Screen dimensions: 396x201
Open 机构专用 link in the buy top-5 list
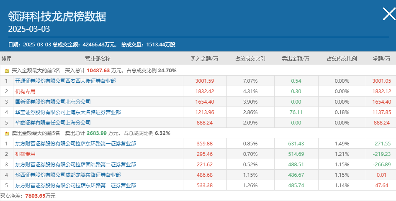25,91
